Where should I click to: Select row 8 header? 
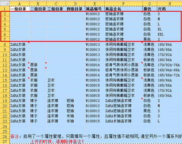click(5, 45)
